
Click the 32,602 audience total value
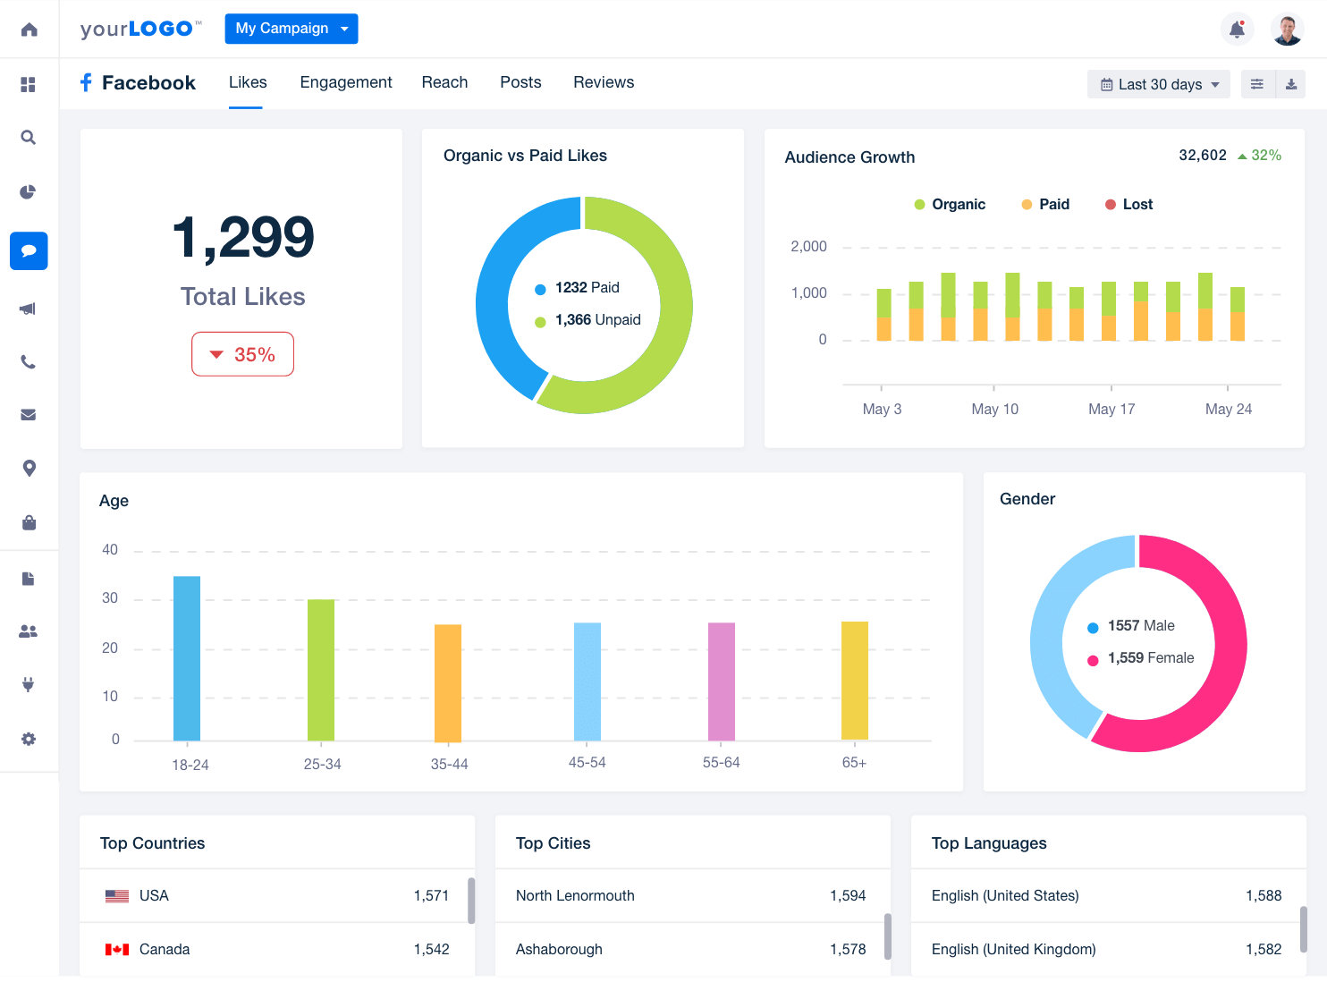coord(1203,156)
